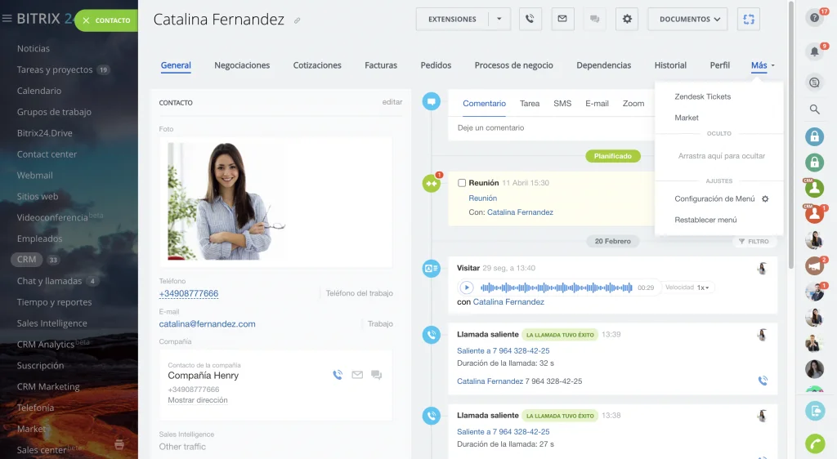Open notifications bell in right sidebar
The height and width of the screenshot is (459, 837).
(814, 51)
